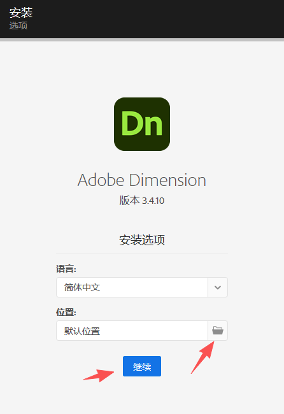Click the 语言: label
Image resolution: width=284 pixels, height=414 pixels.
tap(66, 269)
